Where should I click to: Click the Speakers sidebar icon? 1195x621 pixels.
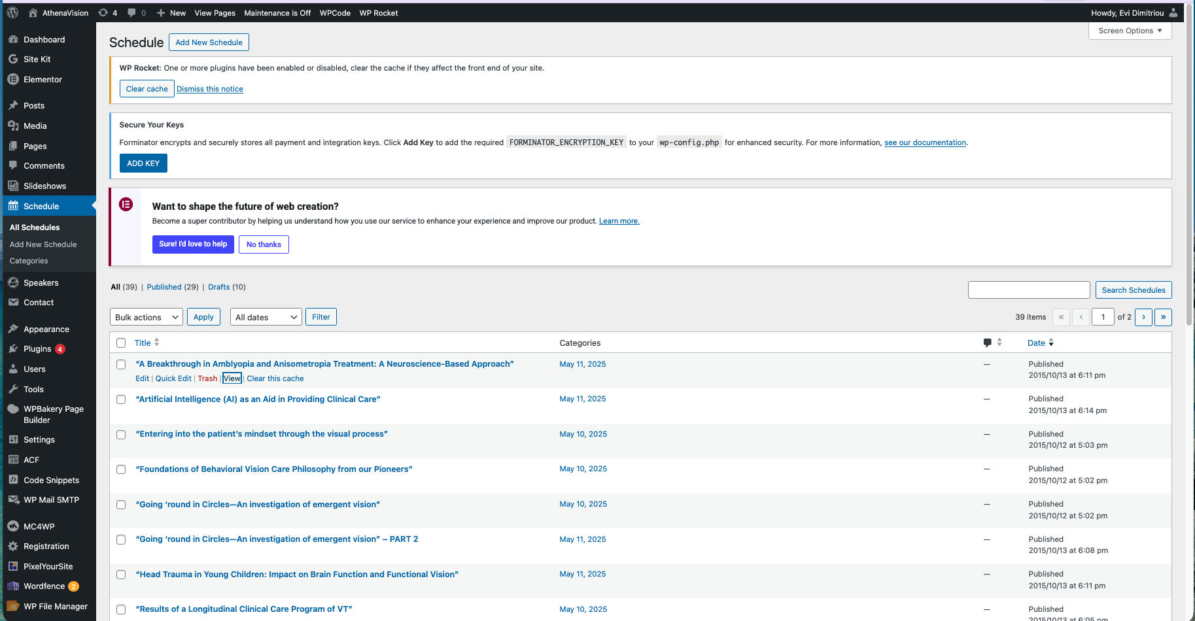point(13,282)
